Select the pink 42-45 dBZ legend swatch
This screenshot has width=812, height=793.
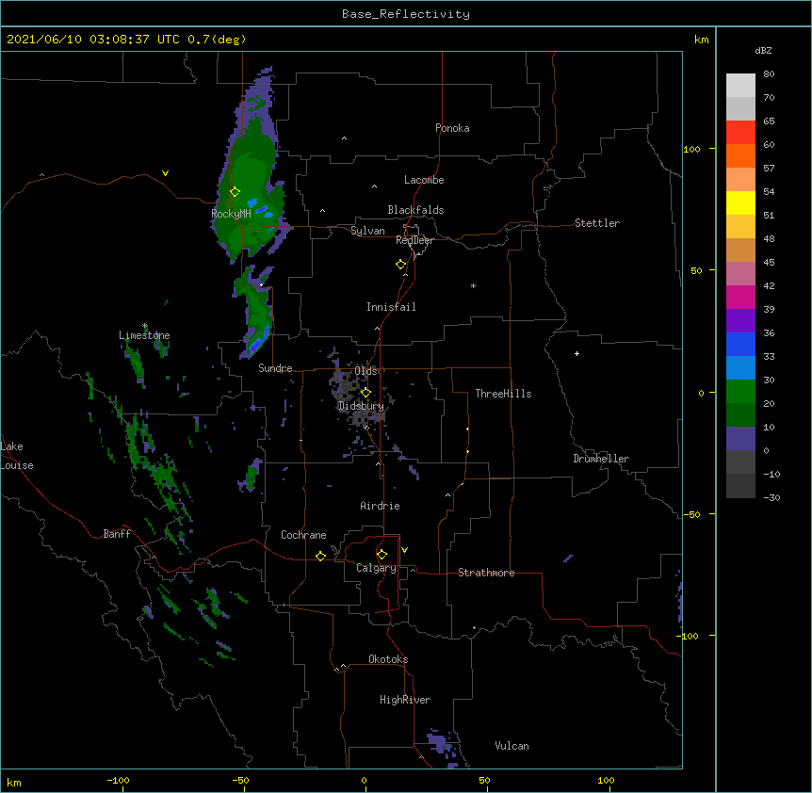coord(740,274)
